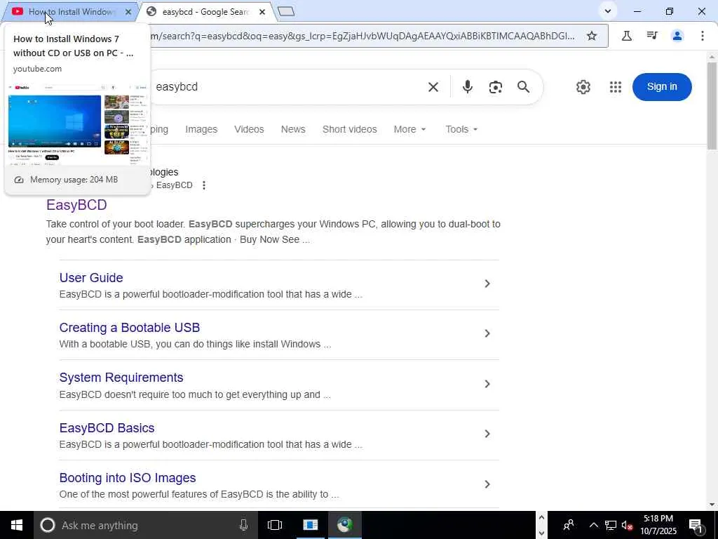
Task: Close the YouTube tab
Action: click(128, 12)
